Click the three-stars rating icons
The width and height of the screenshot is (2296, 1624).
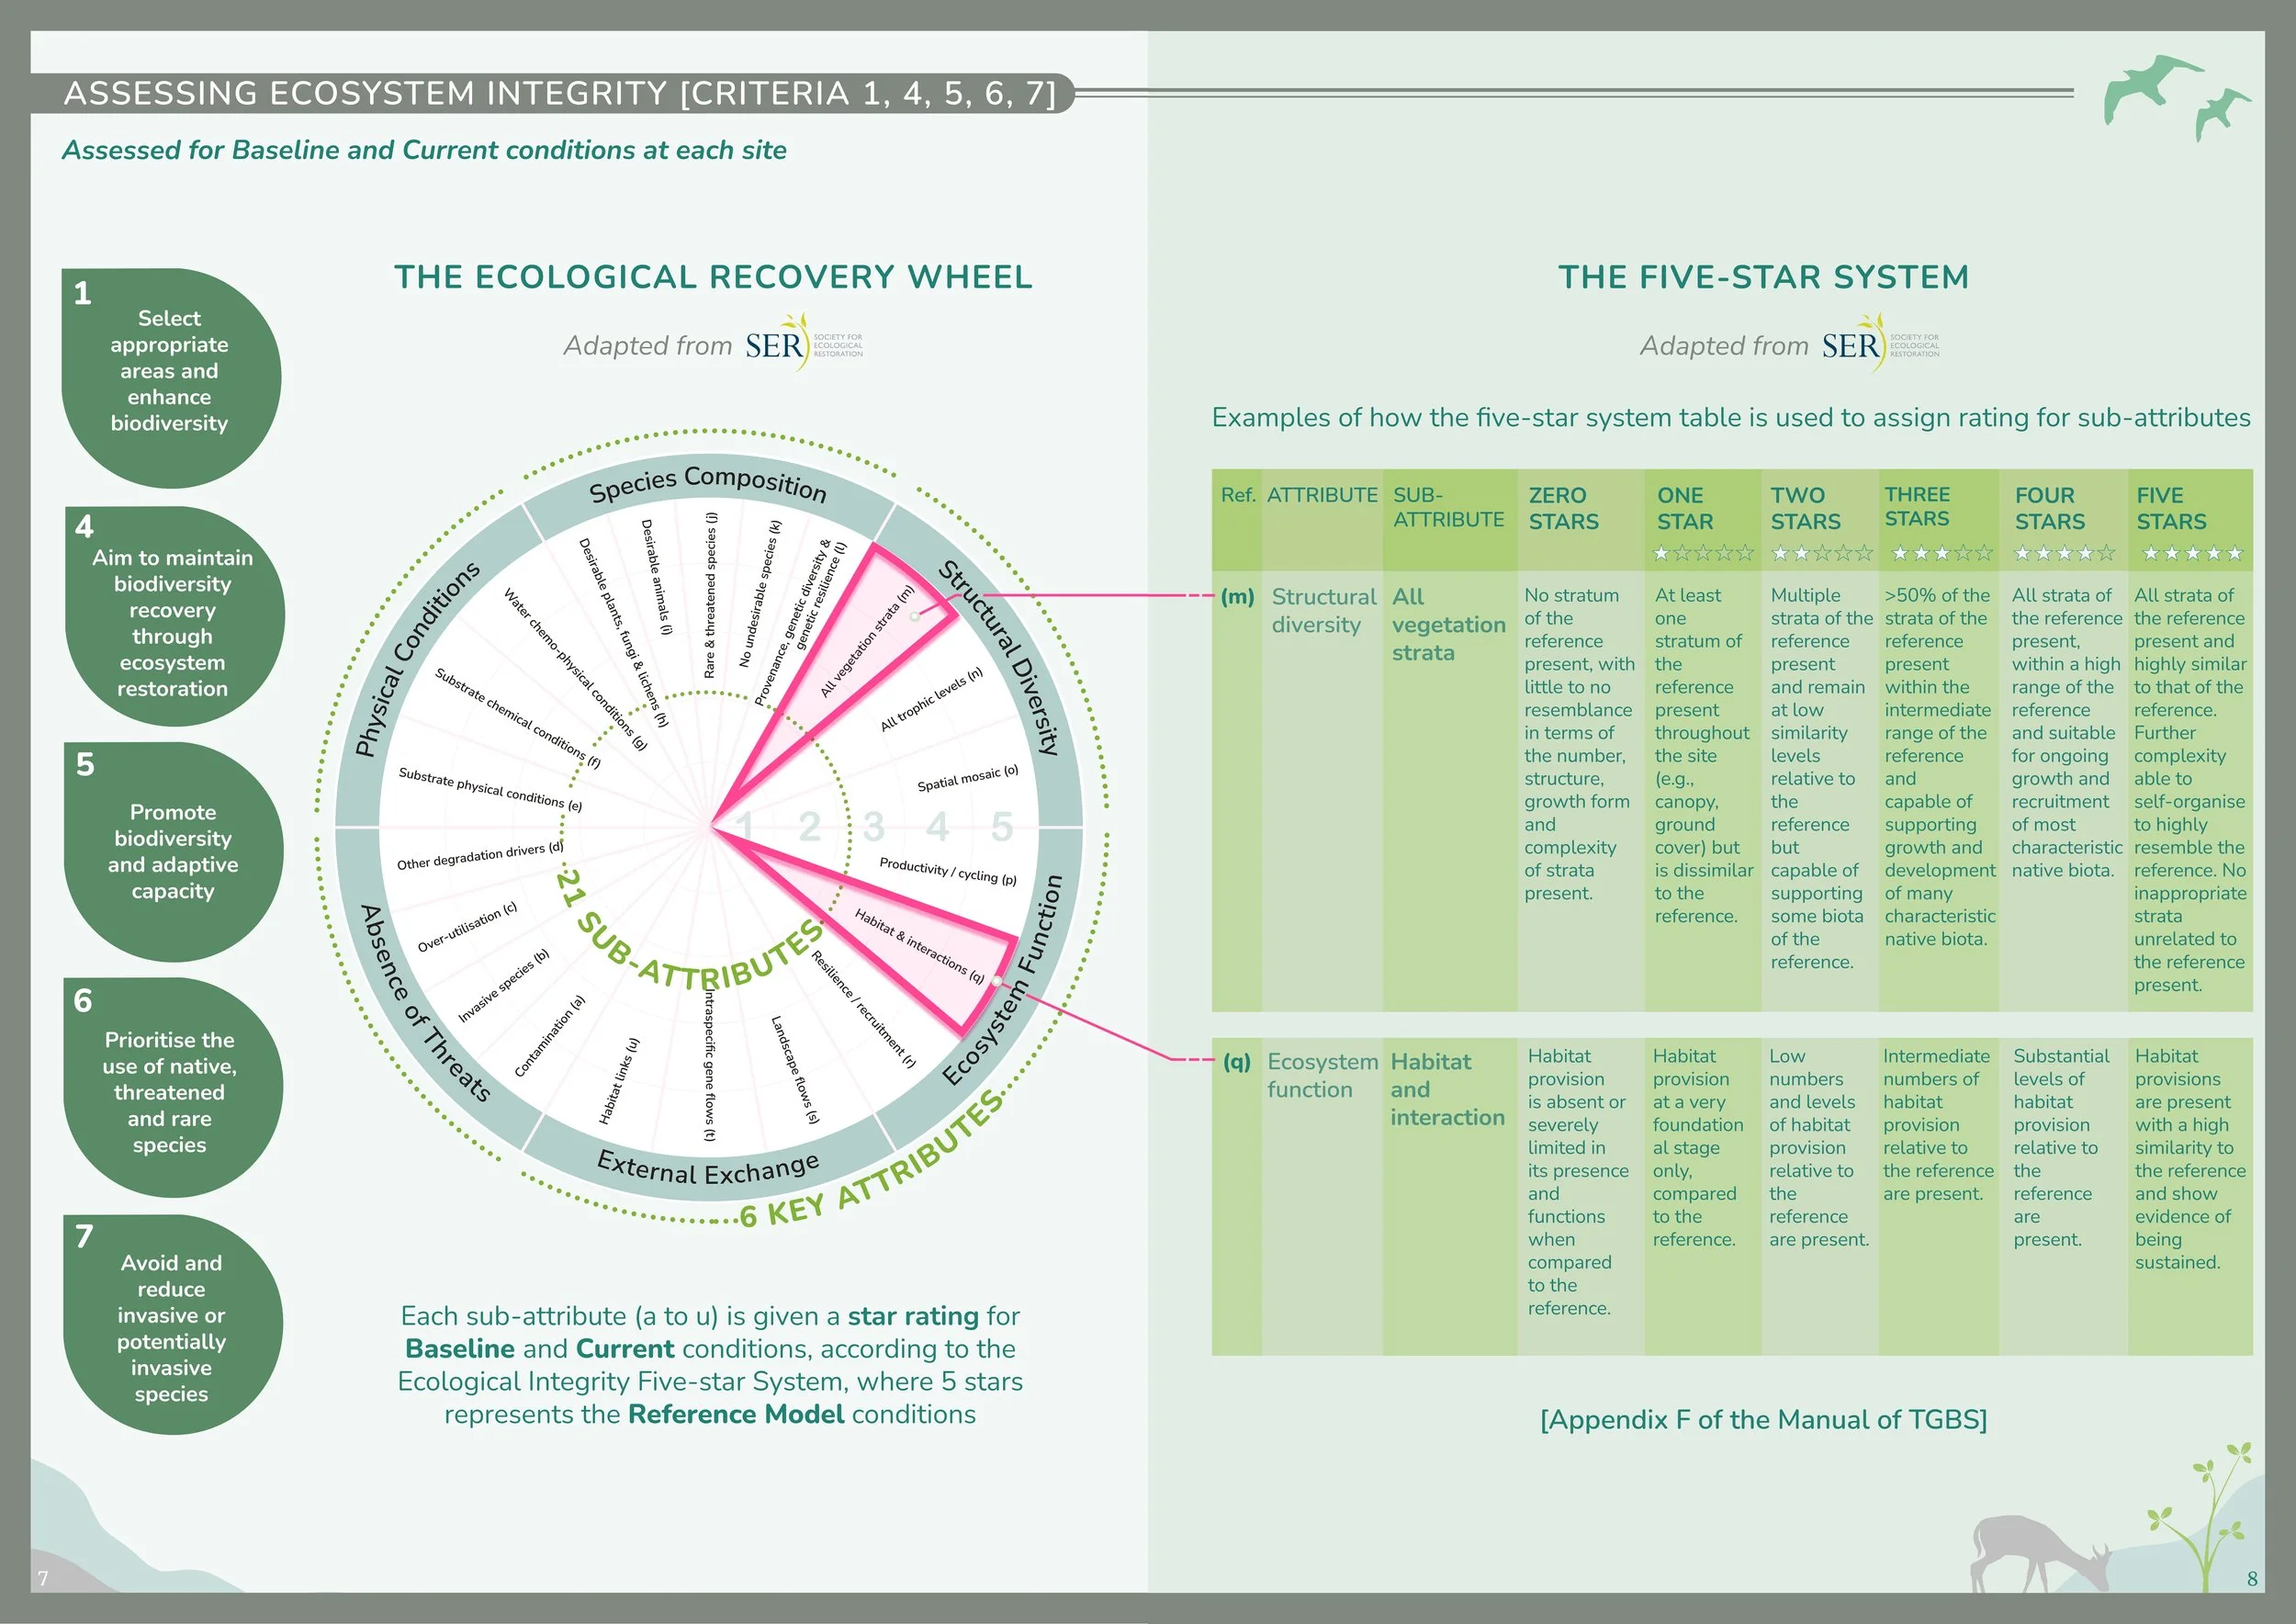coord(1942,553)
